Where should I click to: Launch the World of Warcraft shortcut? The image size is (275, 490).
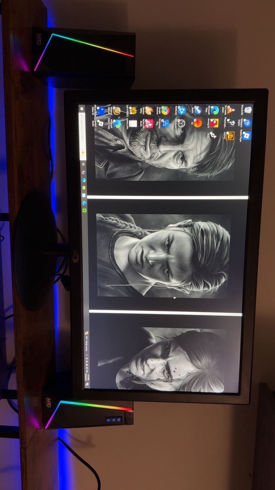click(x=115, y=111)
